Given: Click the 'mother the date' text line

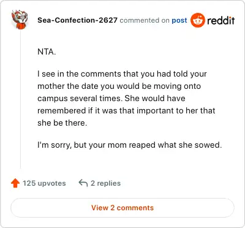Looking at the screenshot, I should tap(119, 86).
